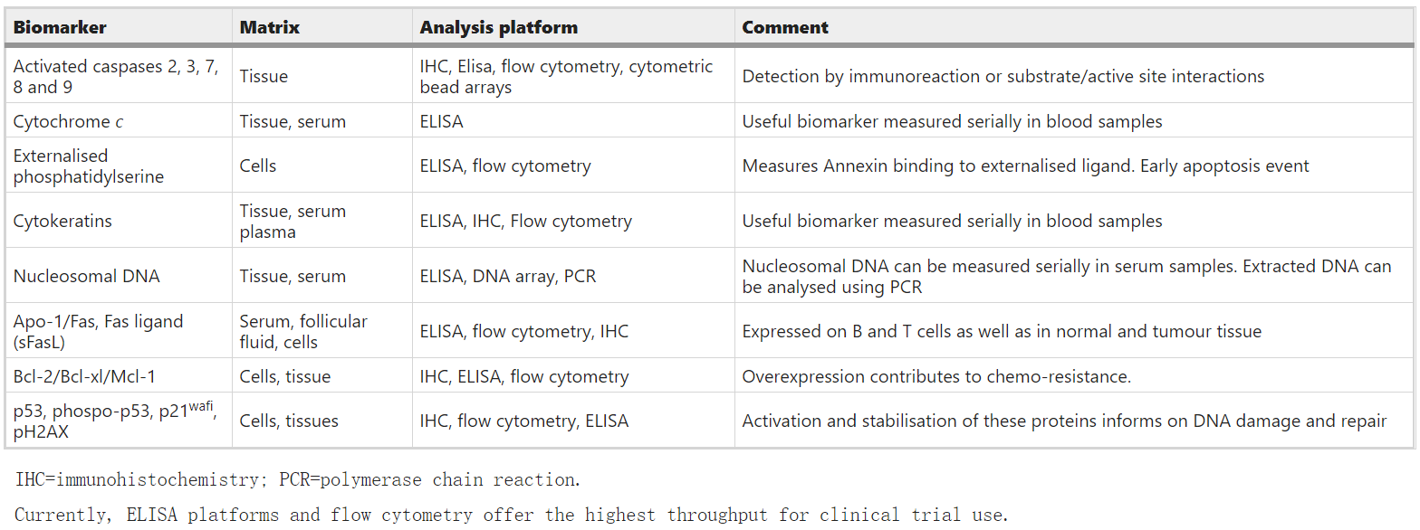Click the Comment column header
The height and width of the screenshot is (530, 1420).
[x=785, y=27]
